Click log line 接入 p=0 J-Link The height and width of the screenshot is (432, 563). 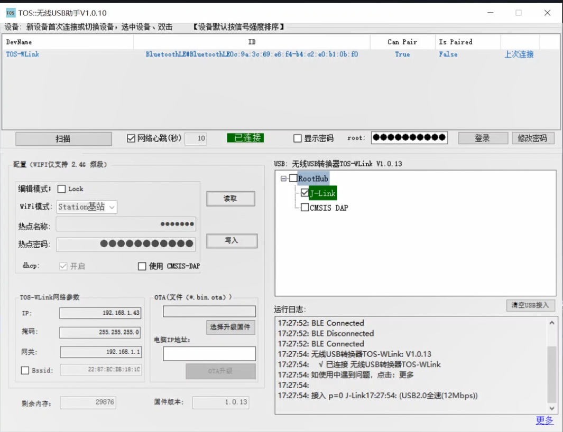coord(378,396)
